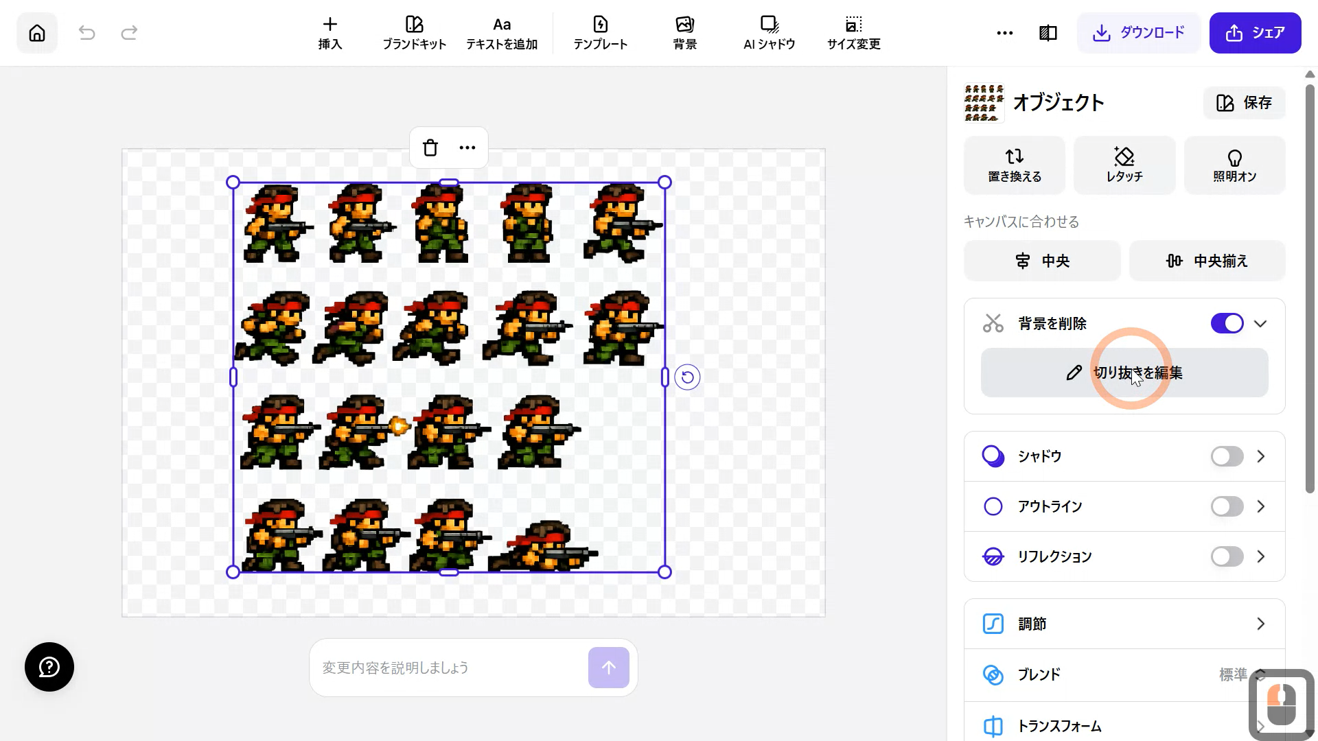
Task: Save the object with 保存 button
Action: (x=1245, y=103)
